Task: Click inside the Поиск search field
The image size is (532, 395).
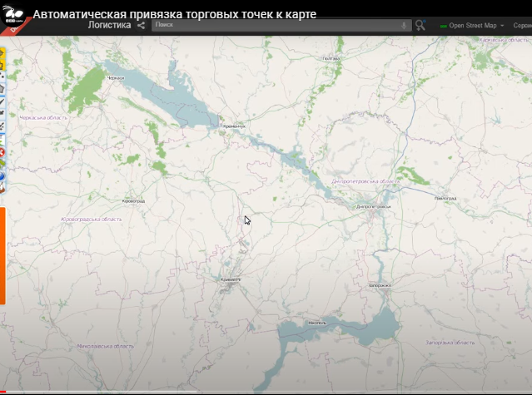Action: pos(276,25)
